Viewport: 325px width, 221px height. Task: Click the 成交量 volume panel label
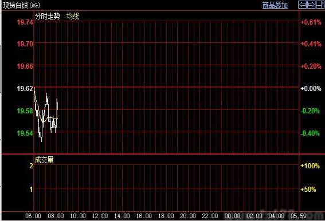coord(44,160)
